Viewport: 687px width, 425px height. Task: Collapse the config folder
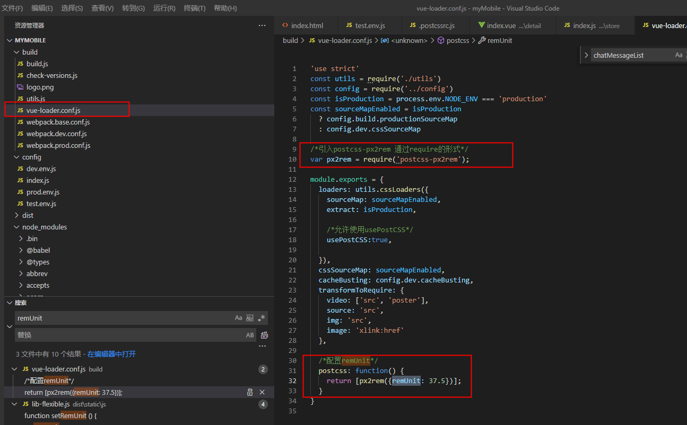[17, 157]
